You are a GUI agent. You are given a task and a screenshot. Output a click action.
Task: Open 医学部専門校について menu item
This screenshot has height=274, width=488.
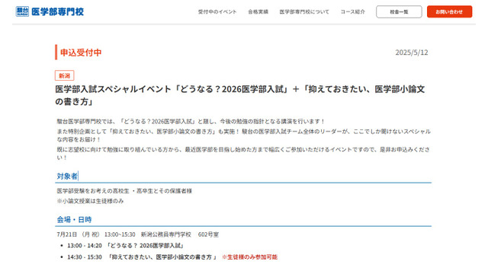304,12
